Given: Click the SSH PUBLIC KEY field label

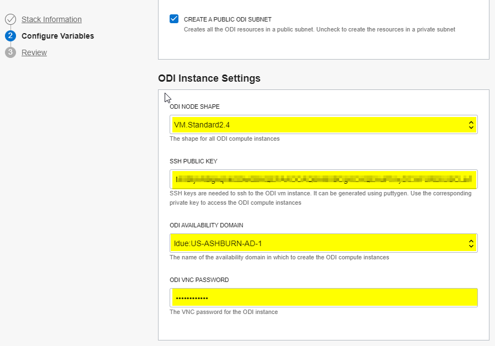Looking at the screenshot, I should point(193,161).
